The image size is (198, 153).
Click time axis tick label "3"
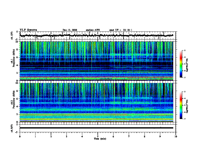(x=66, y=136)
